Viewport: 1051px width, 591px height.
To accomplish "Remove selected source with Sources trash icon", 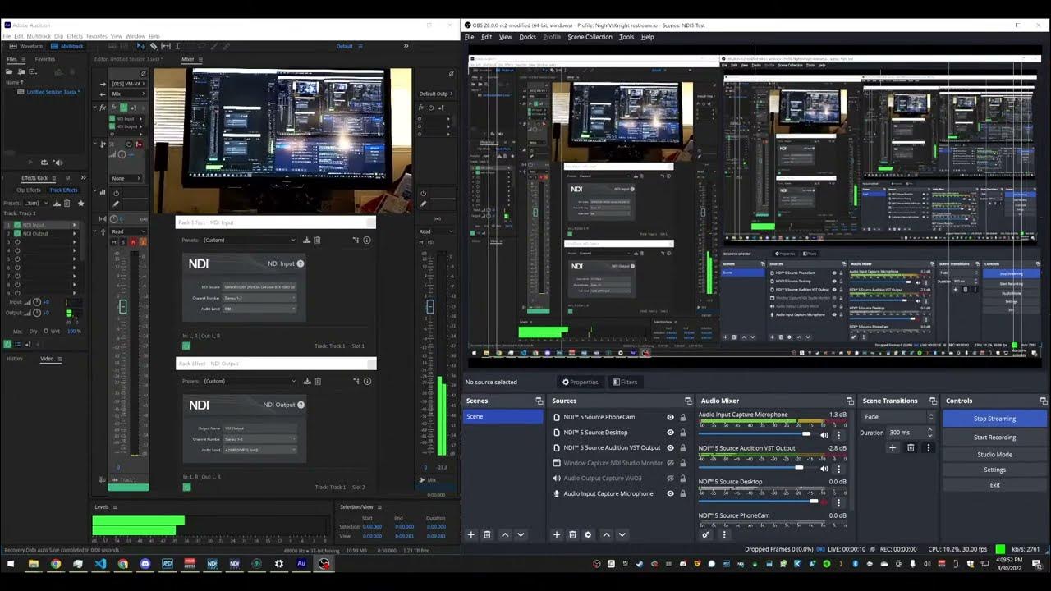I will 572,534.
